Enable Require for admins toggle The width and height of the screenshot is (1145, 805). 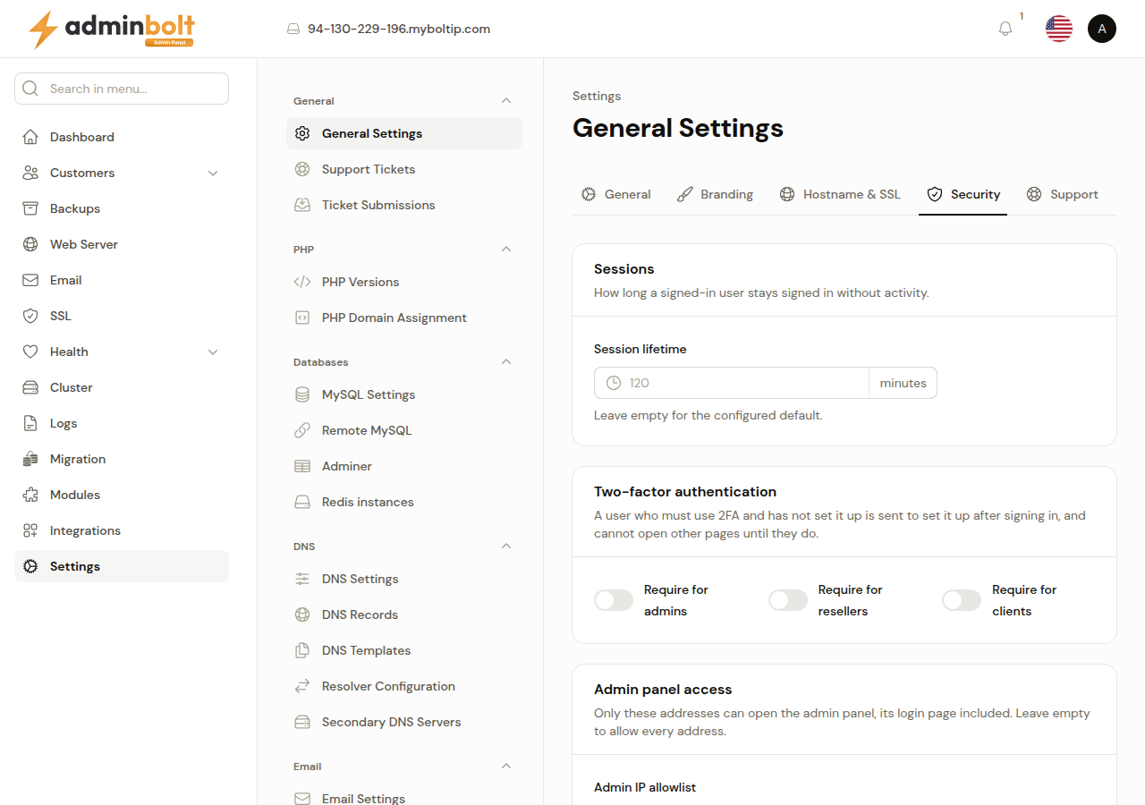(x=614, y=600)
